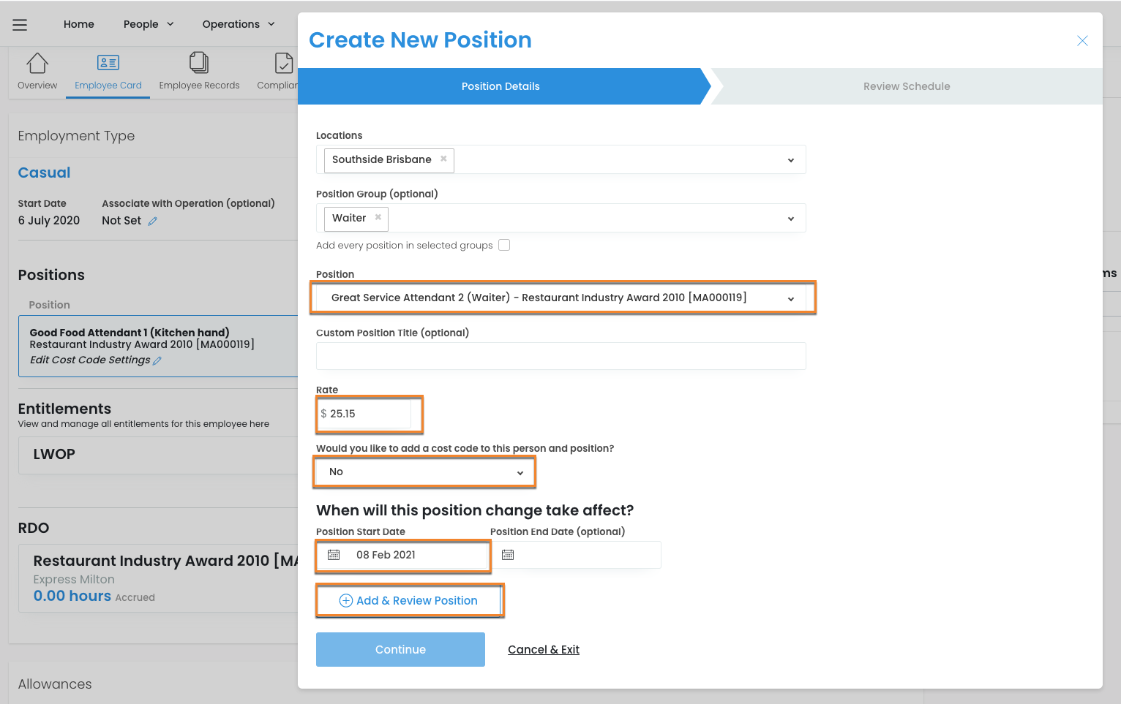Remove the Southside Brisbane location tag
Viewport: 1121px width, 704px height.
point(443,159)
